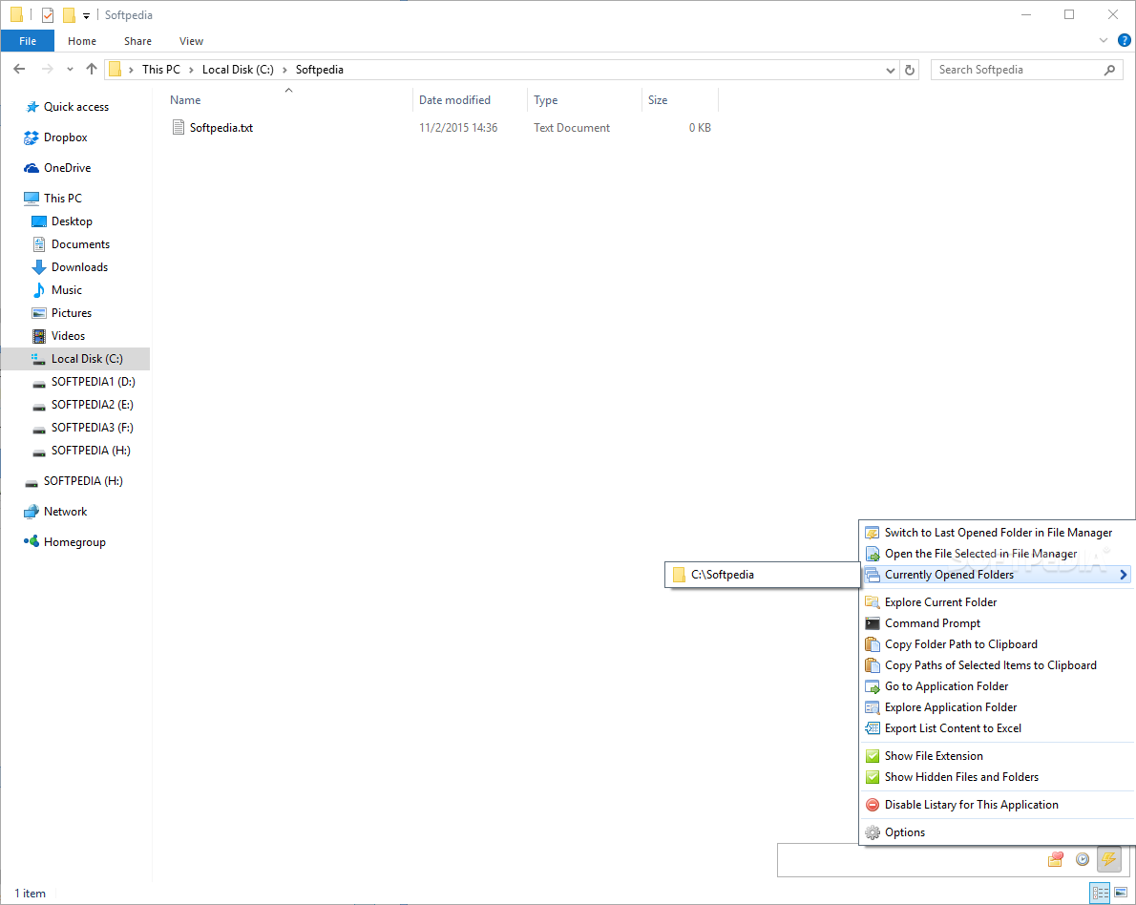
Task: Select SOFTPEDIA1 (D:) drive in sidebar
Action: 93,382
